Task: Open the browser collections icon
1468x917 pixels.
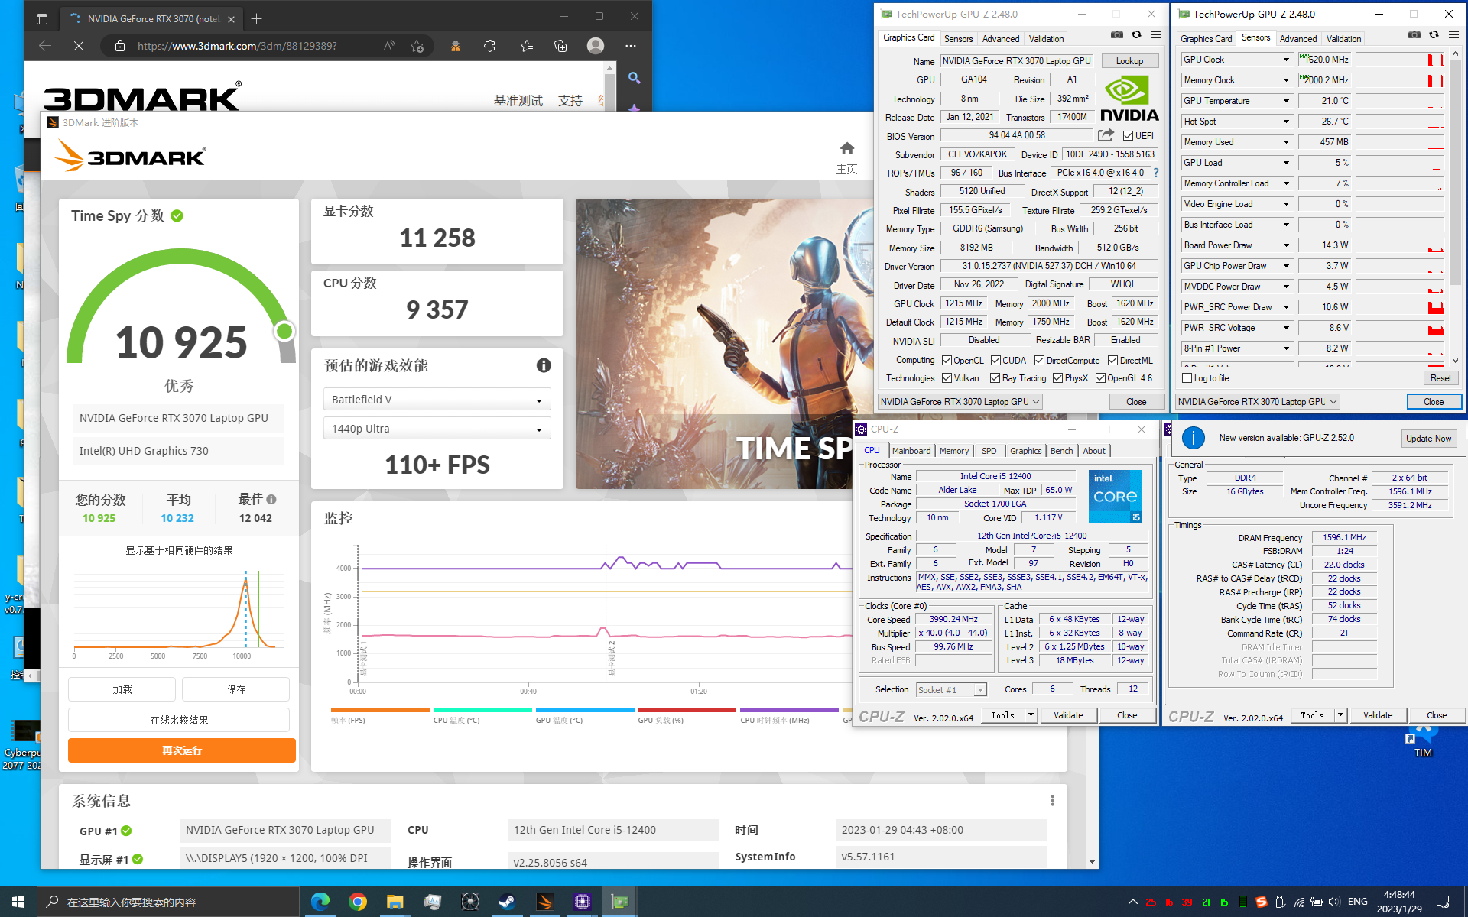Action: coord(560,46)
